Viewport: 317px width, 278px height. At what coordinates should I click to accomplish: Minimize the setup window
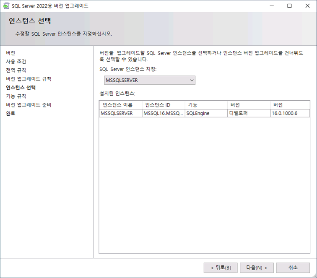pyautogui.click(x=272, y=6)
